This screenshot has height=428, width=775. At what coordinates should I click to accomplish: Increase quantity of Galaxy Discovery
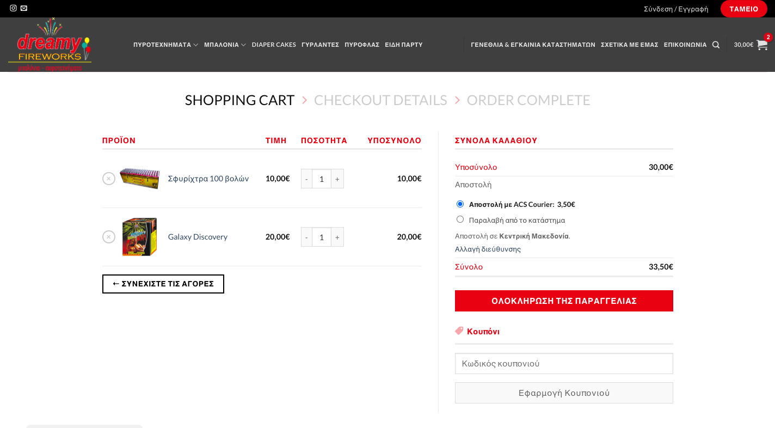[337, 237]
